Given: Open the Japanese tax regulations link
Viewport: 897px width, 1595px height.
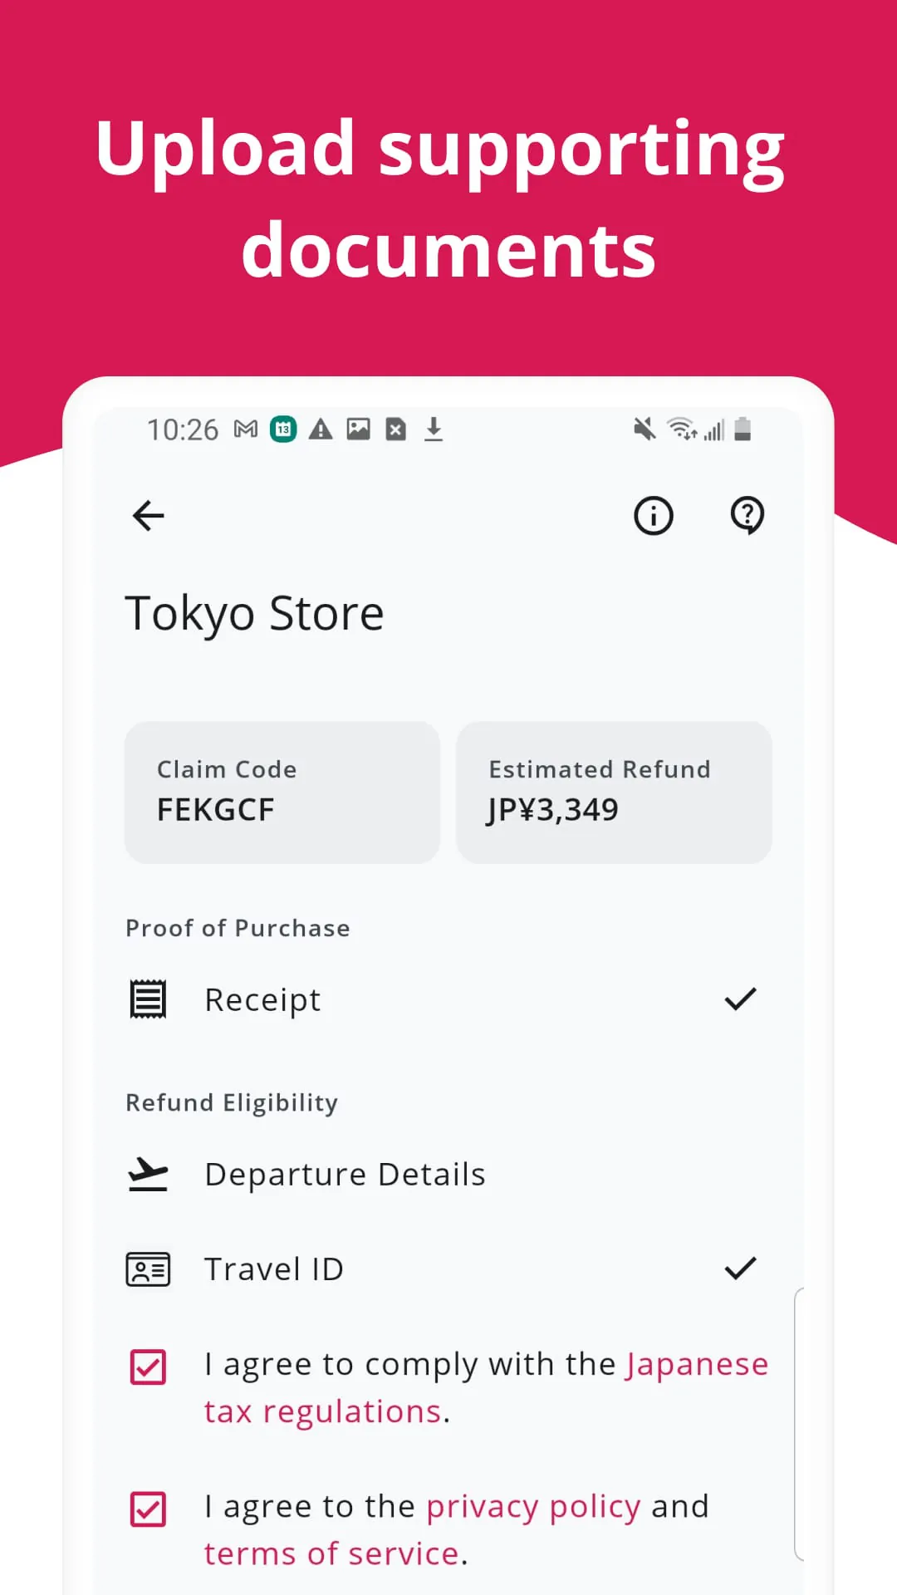Looking at the screenshot, I should click(x=696, y=1365).
